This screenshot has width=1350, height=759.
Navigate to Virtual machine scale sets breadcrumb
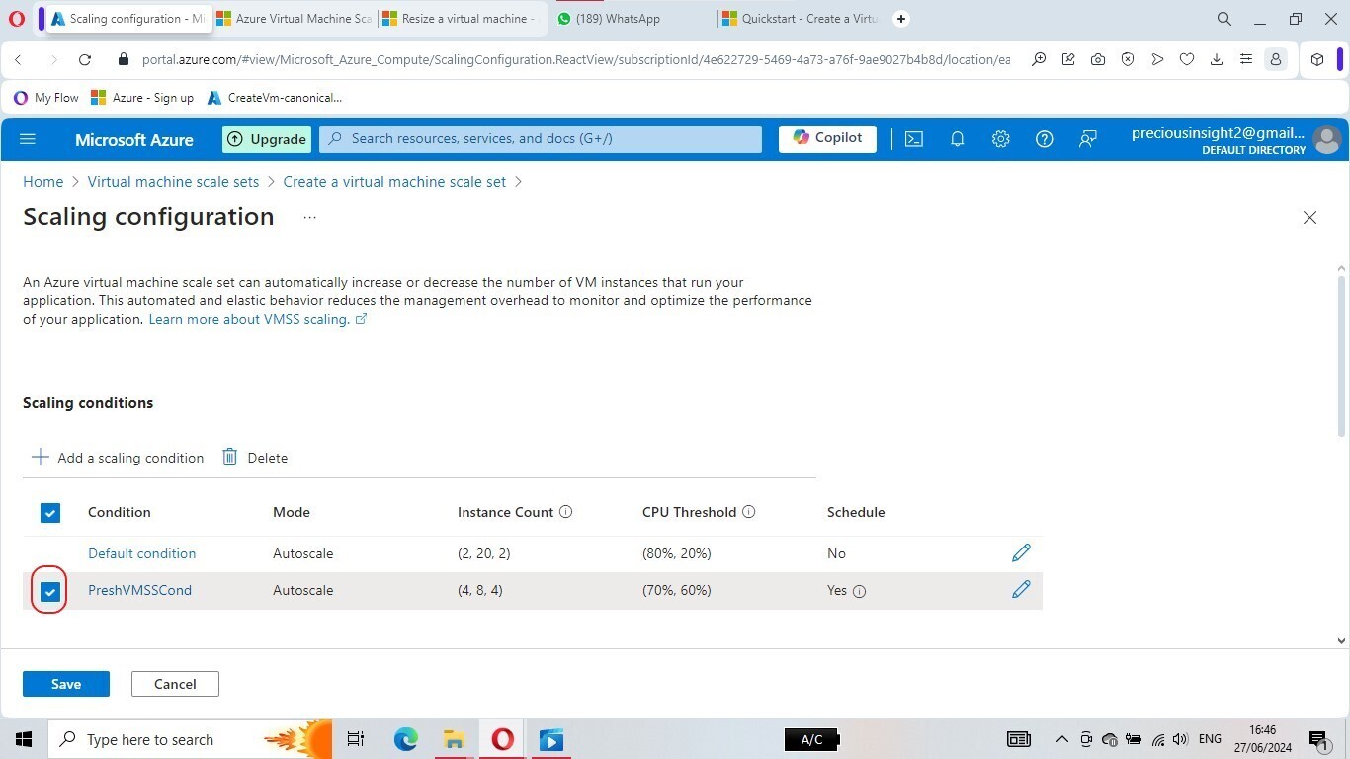[x=174, y=182]
